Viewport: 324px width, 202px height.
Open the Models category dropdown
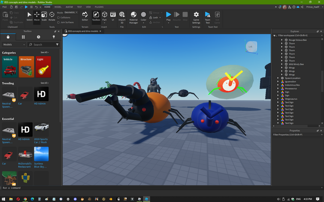click(x=14, y=45)
